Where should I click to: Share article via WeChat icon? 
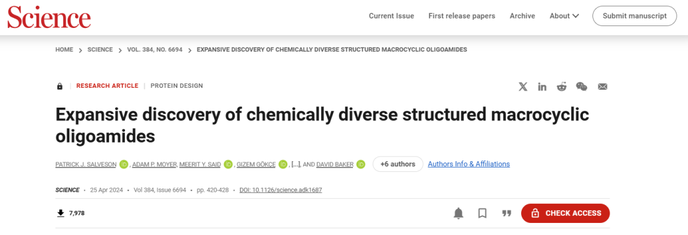(582, 87)
